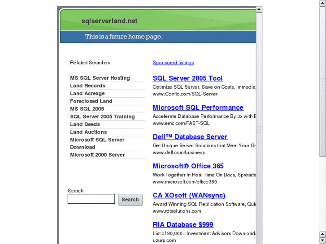Open the Sponsored listings link
326x244 pixels.
pos(174,63)
